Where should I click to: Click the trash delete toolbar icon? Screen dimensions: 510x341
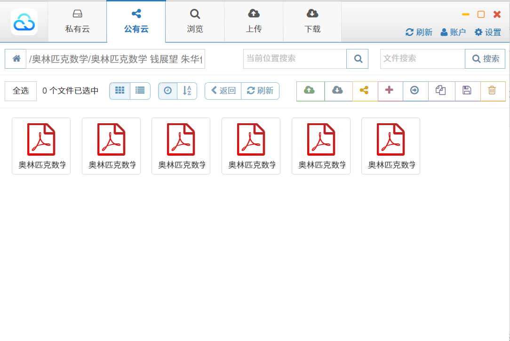tap(492, 91)
